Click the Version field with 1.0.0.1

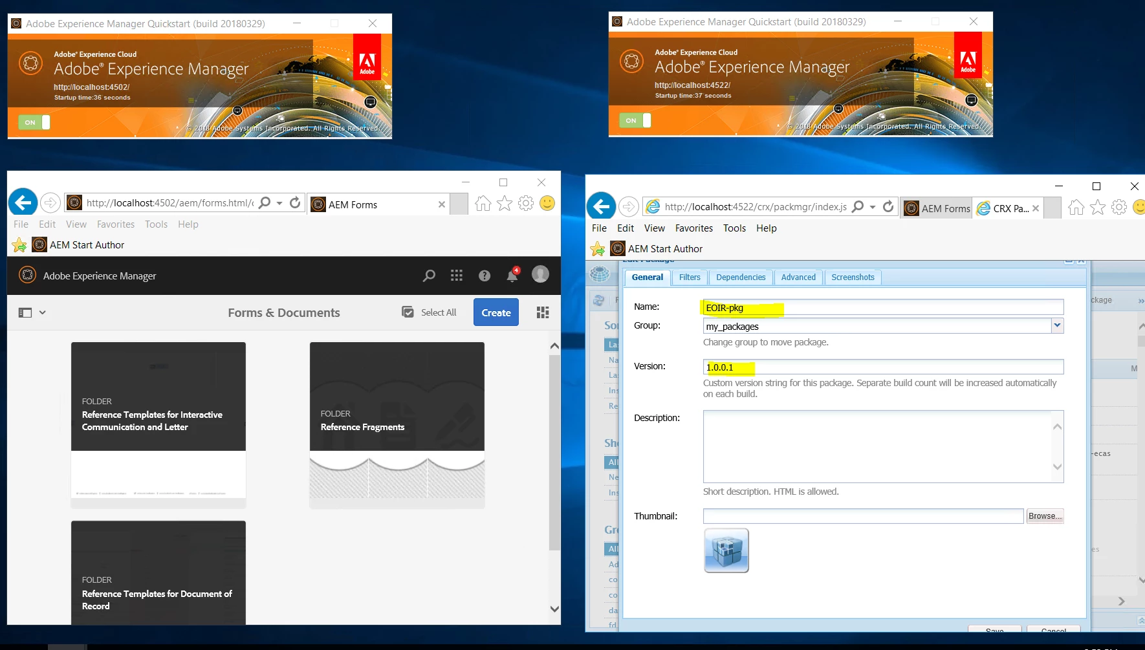click(883, 367)
